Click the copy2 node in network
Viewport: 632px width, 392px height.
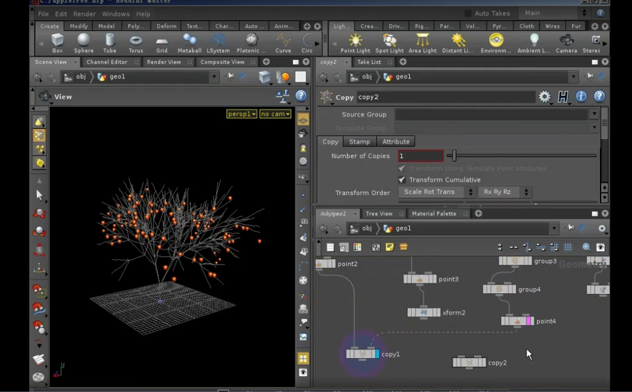point(469,362)
